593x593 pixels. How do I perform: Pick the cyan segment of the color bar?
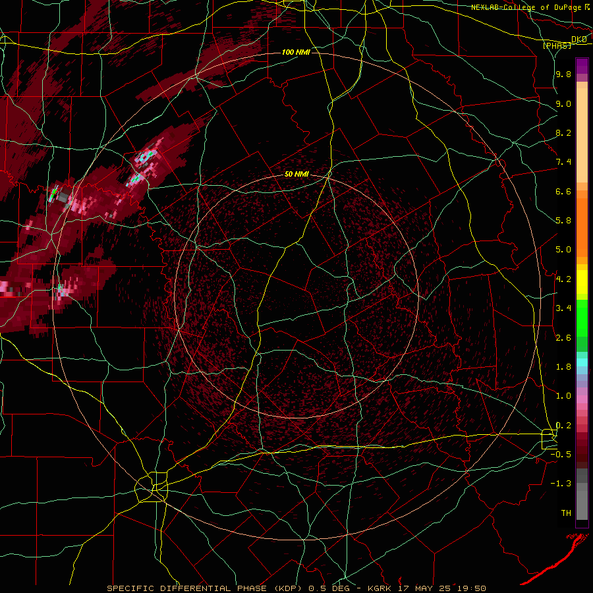click(x=582, y=362)
